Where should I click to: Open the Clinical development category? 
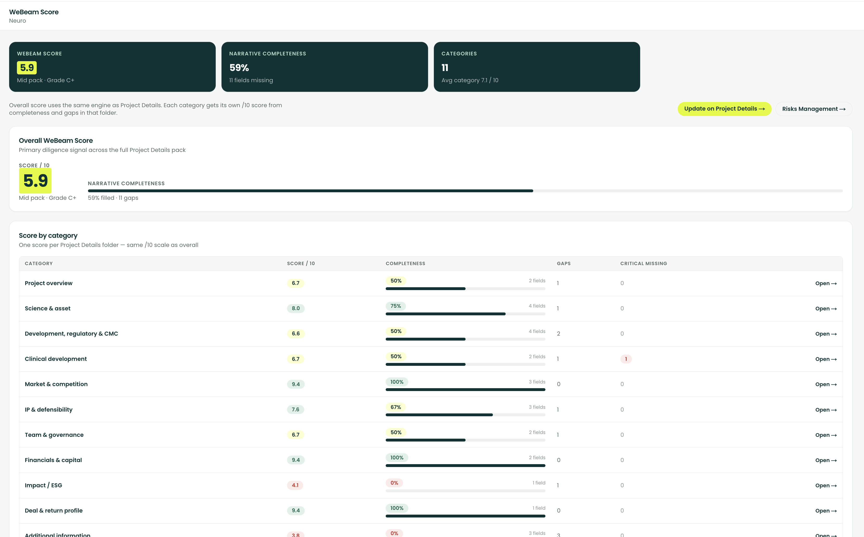[826, 359]
